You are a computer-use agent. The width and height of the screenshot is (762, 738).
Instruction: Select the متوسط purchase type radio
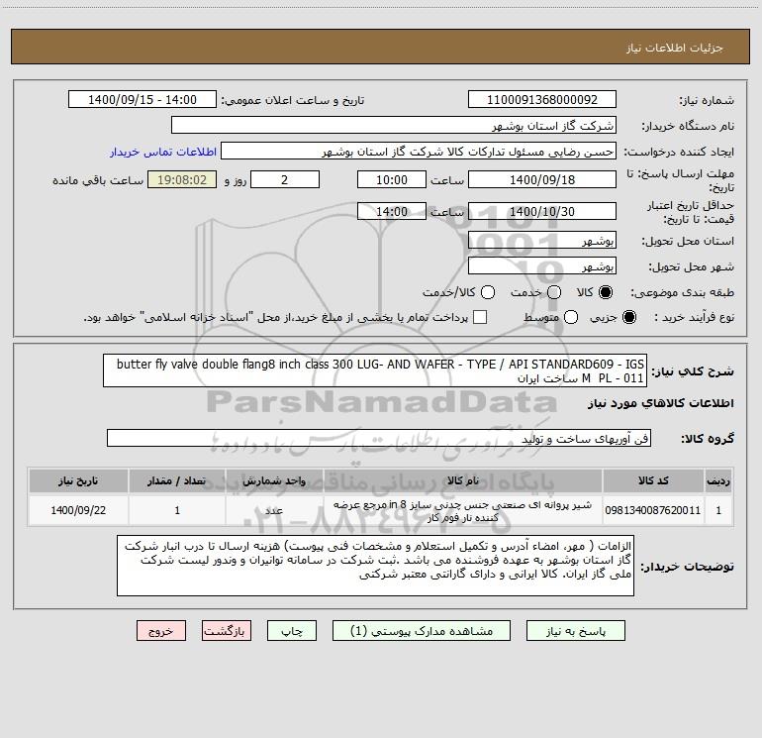click(x=571, y=317)
